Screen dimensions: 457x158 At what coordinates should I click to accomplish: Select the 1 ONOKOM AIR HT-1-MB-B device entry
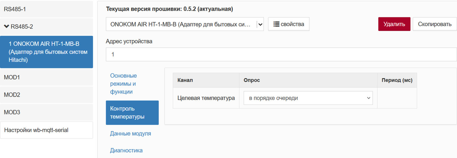(46, 52)
